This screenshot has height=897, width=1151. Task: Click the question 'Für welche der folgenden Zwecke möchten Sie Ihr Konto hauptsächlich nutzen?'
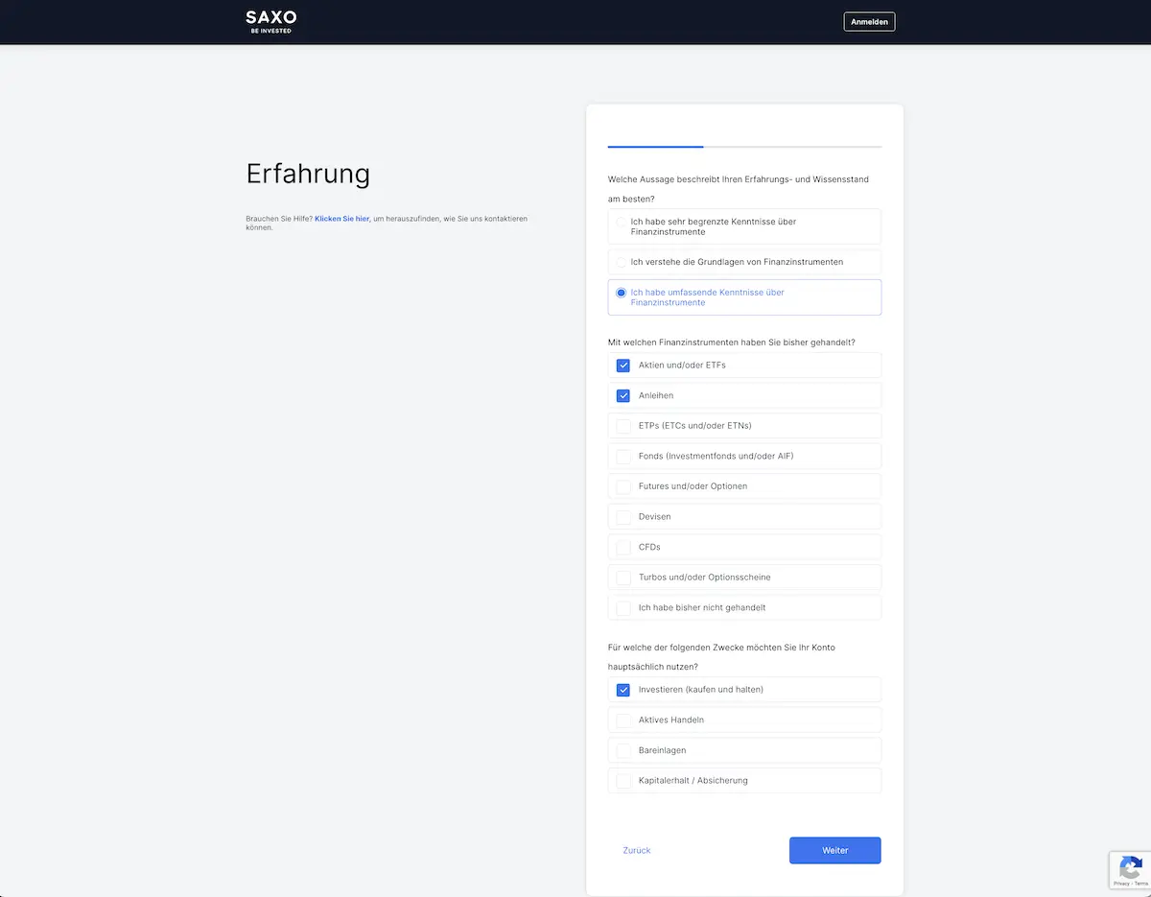721,657
